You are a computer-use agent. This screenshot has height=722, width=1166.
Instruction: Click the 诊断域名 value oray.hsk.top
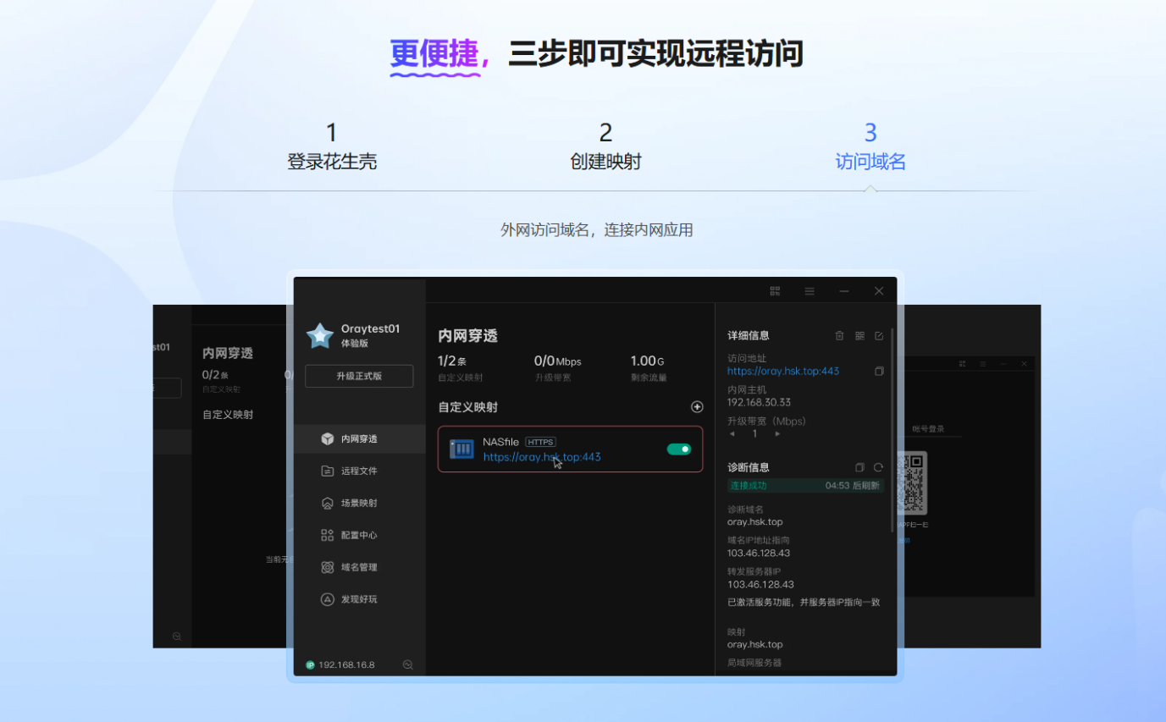coord(754,522)
